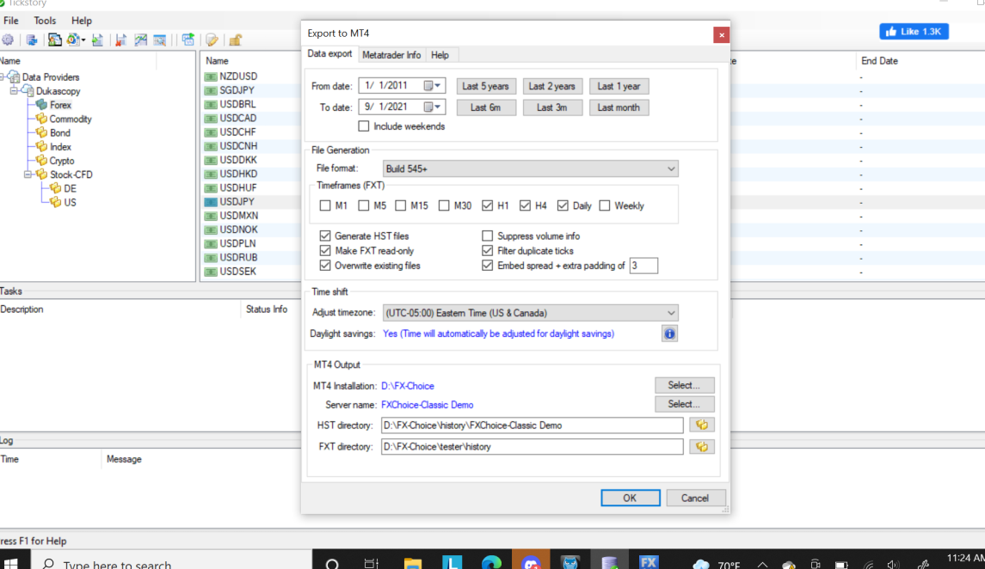Click the volume speaker tray icon

(x=893, y=565)
